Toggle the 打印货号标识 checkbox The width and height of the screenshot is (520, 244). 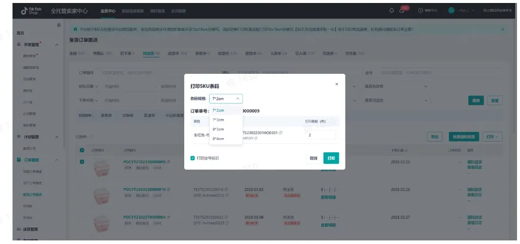pos(192,158)
